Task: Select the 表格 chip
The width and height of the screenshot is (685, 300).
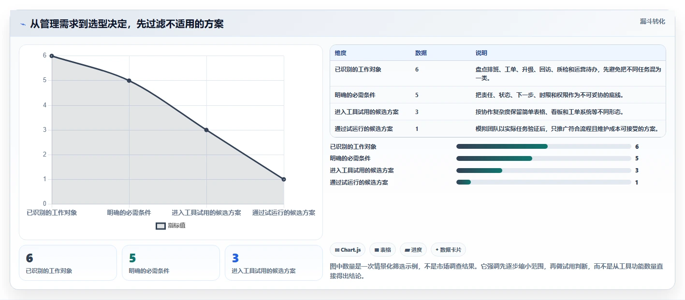Action: 382,250
